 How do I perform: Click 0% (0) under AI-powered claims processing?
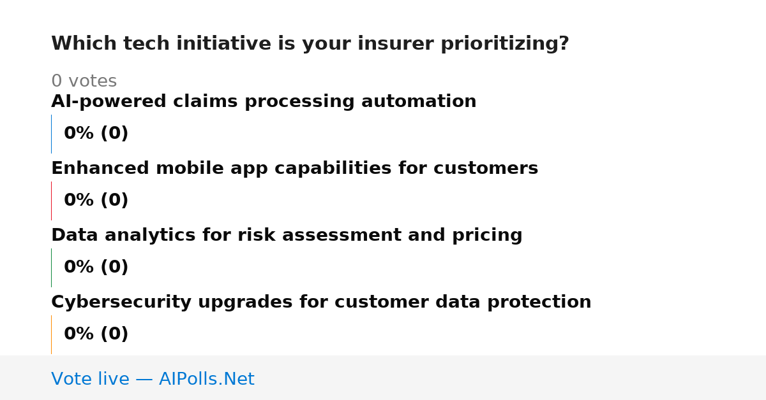click(x=96, y=134)
